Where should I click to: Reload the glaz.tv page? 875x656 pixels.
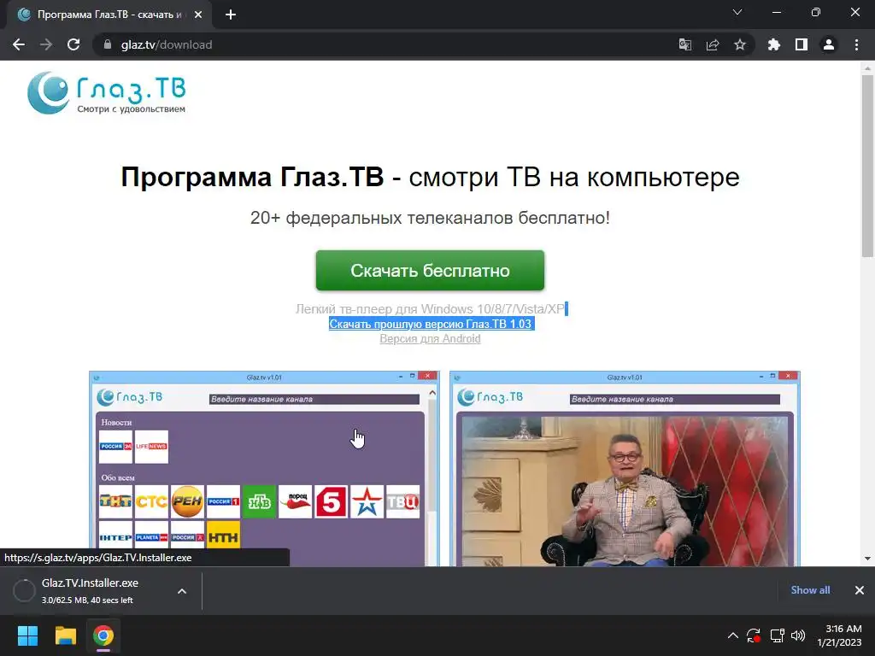tap(73, 44)
